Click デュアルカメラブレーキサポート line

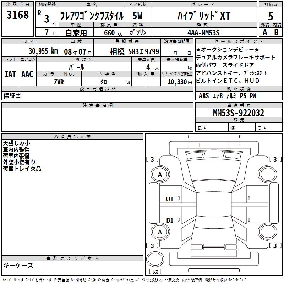[235, 57]
